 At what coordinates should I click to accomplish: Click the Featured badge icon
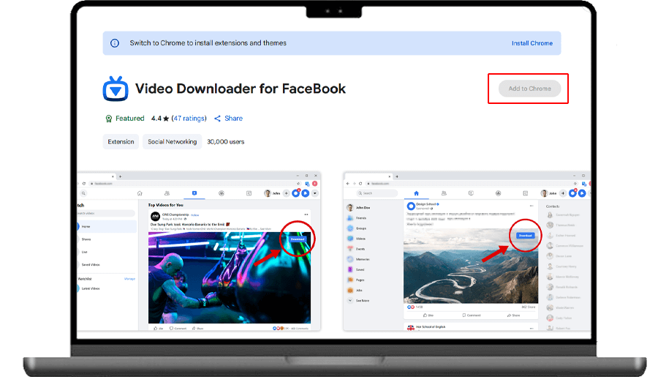tap(108, 119)
